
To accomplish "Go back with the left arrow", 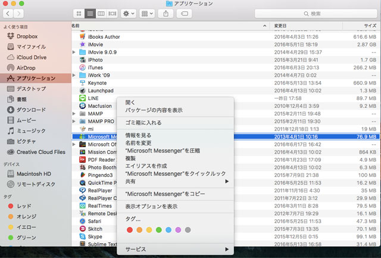I will tap(8, 14).
